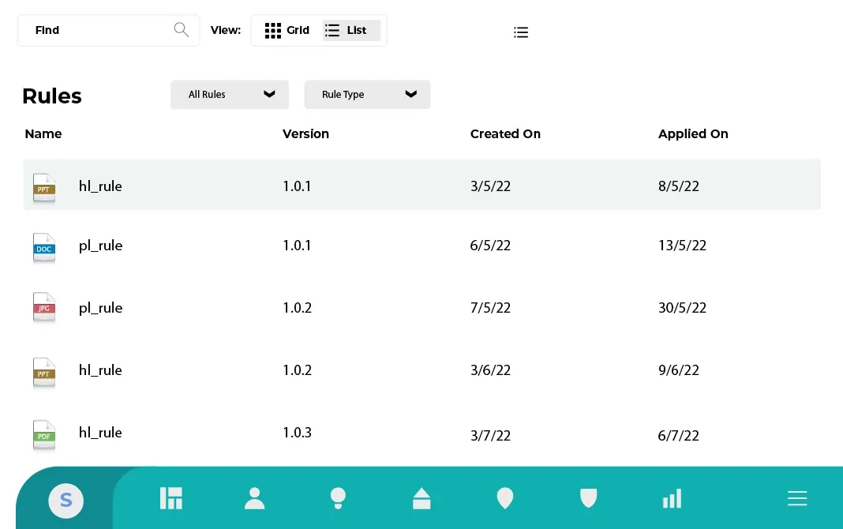
Task: Select hl_rule name in version 1.0.2 row
Action: (x=100, y=370)
